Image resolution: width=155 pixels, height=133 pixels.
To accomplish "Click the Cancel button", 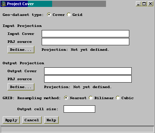I will click(x=32, y=120).
